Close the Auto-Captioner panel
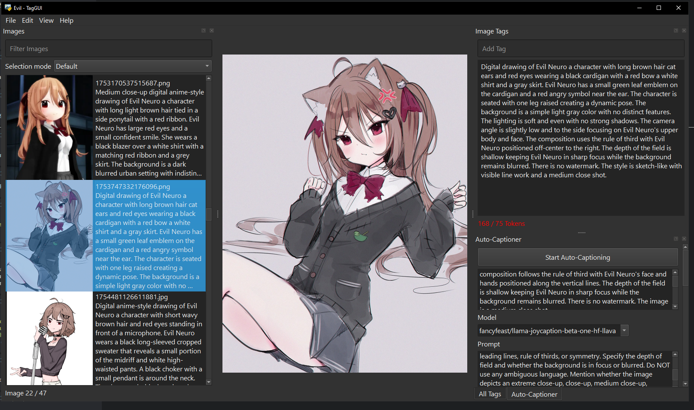The width and height of the screenshot is (694, 410). (684, 239)
